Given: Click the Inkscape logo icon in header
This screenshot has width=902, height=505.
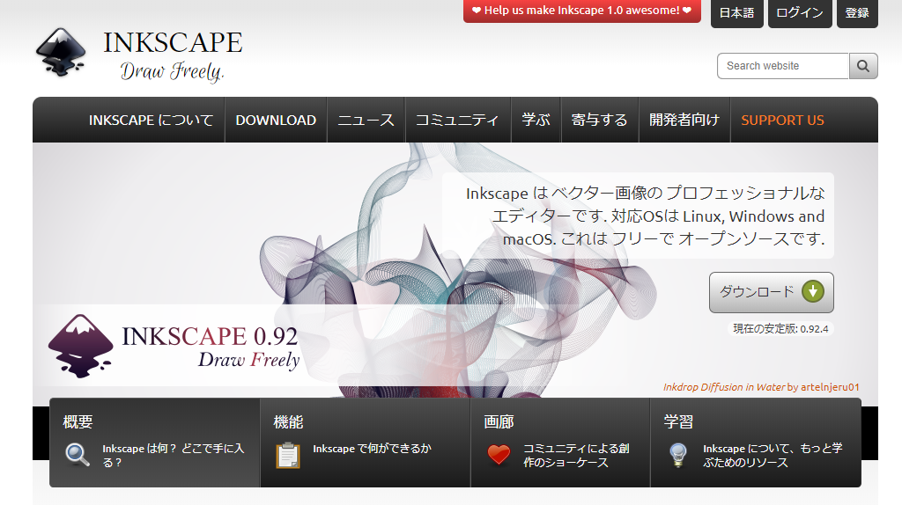Looking at the screenshot, I should 61,53.
